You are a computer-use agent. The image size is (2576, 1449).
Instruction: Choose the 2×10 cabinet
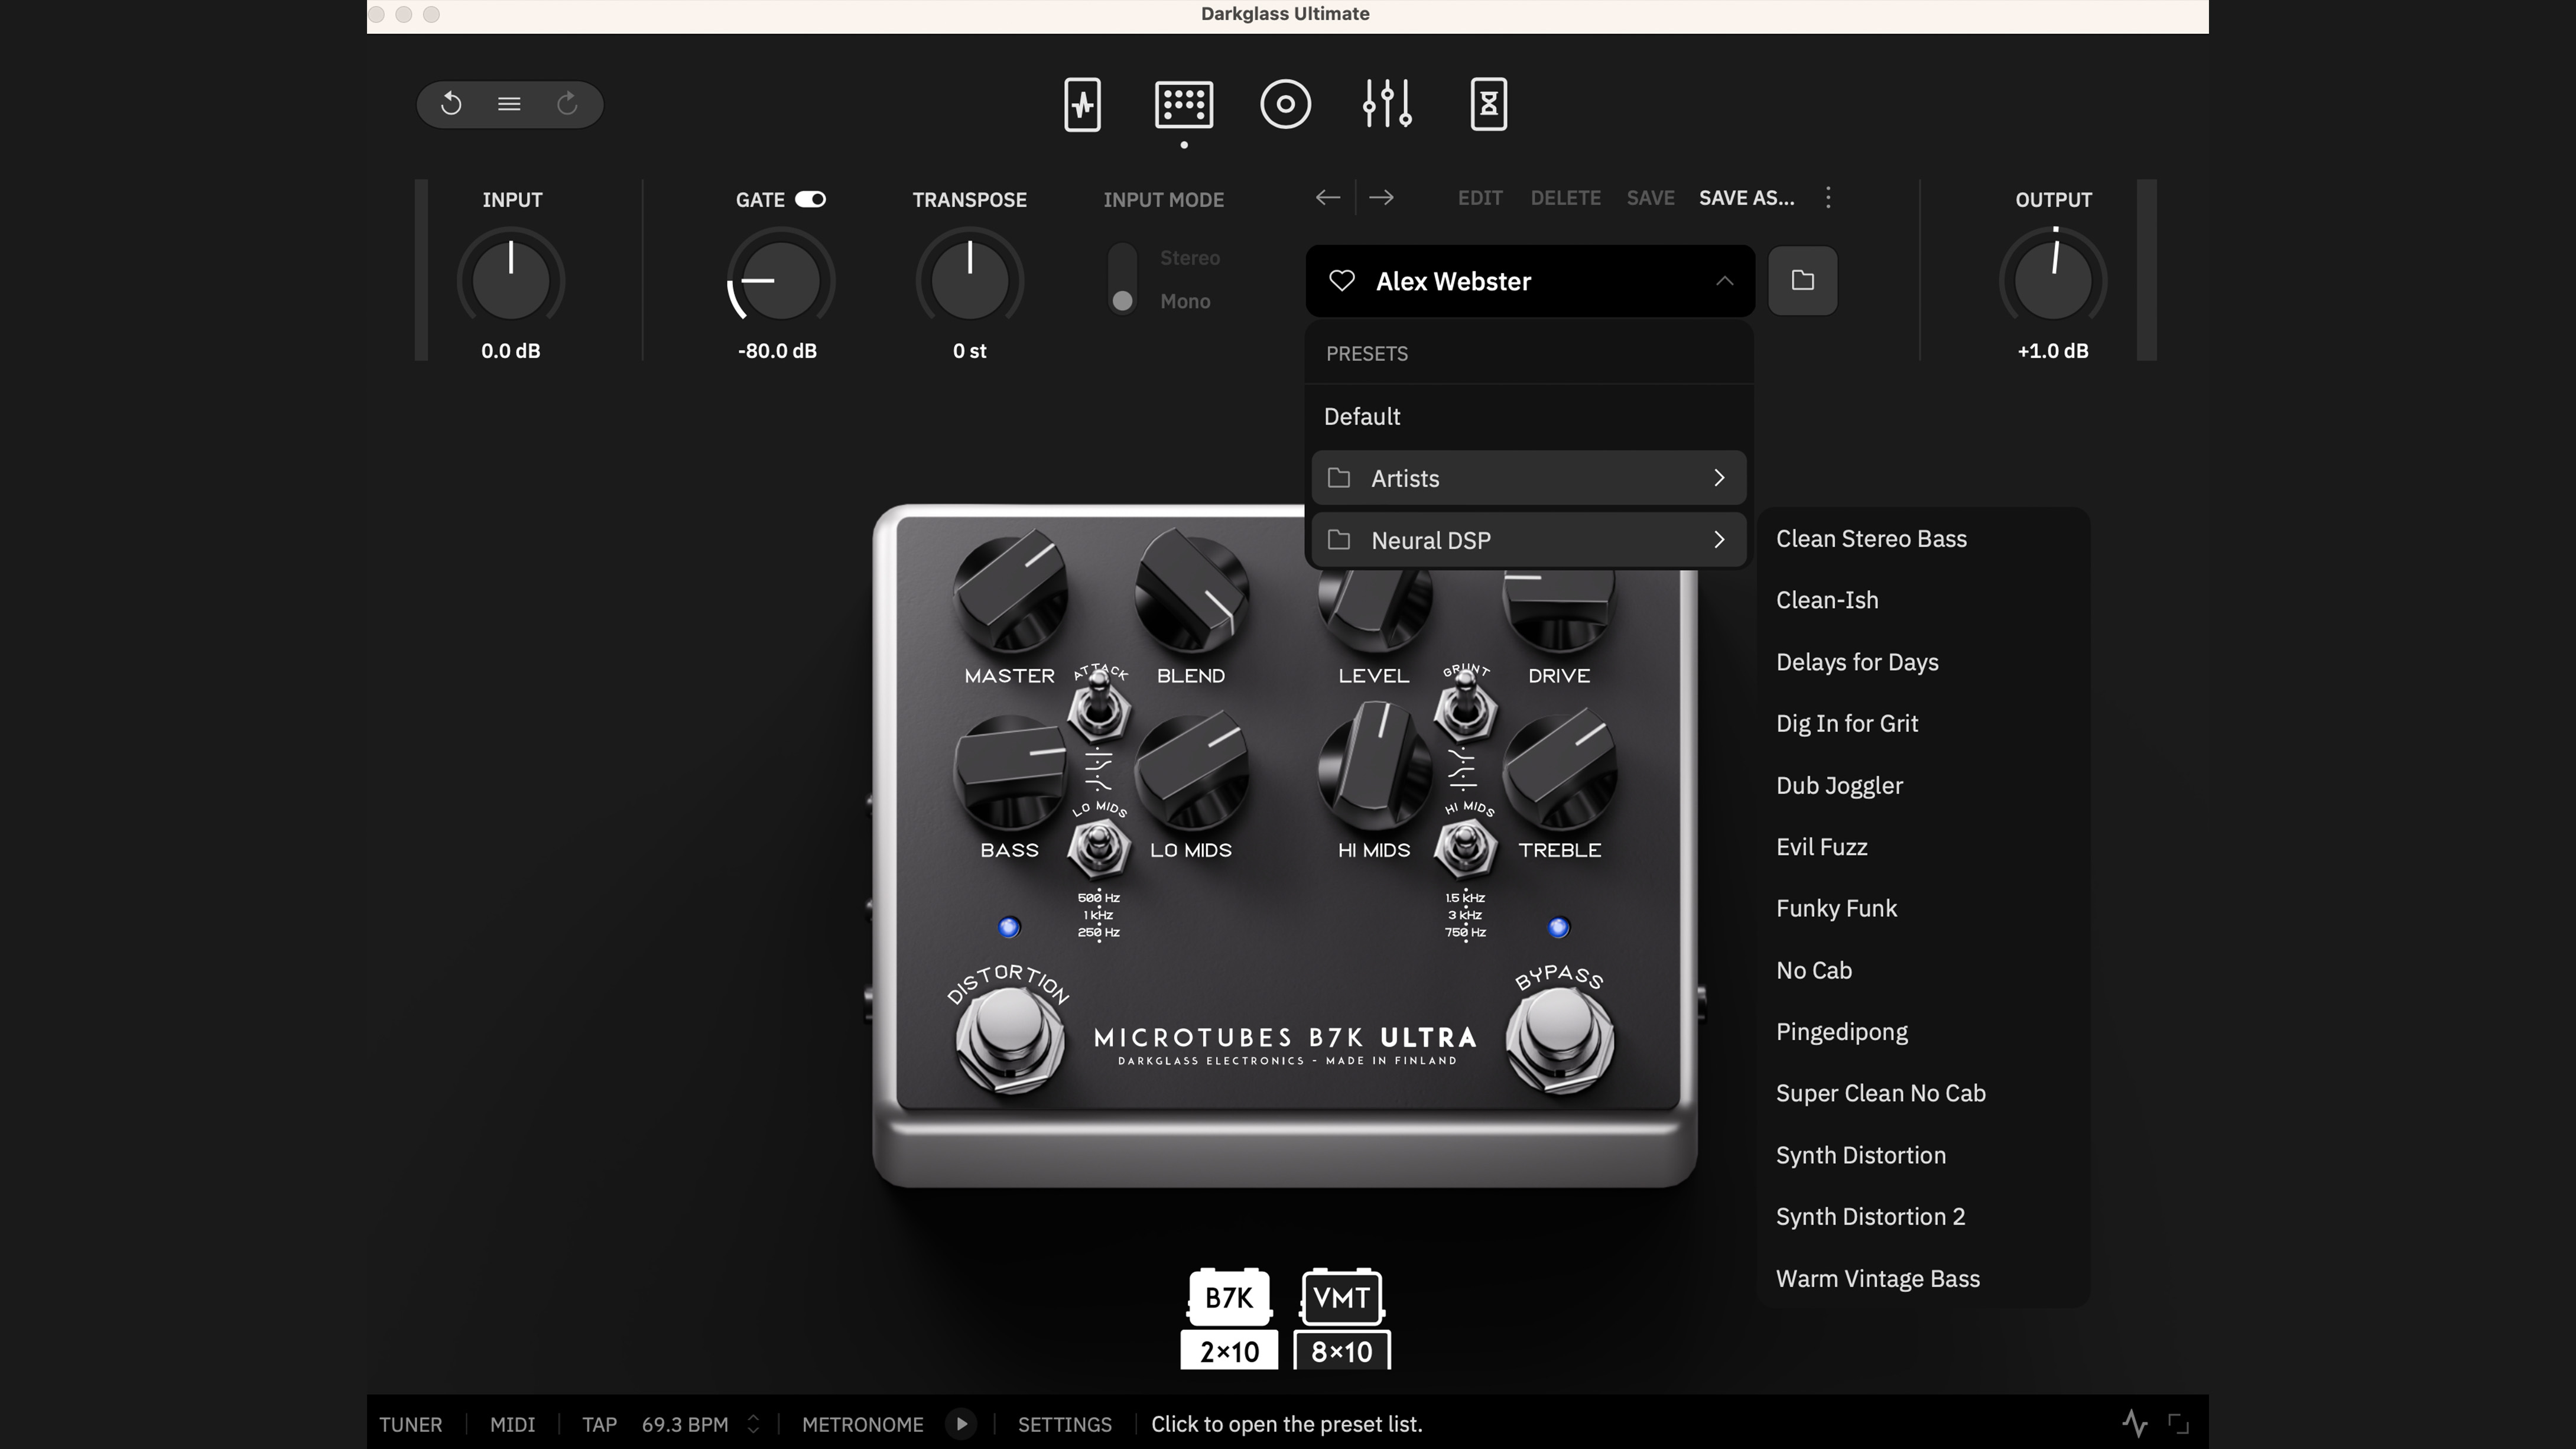coord(1228,1351)
